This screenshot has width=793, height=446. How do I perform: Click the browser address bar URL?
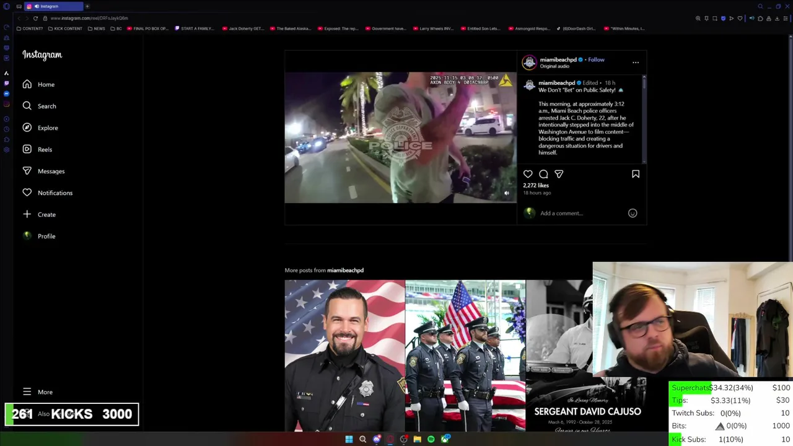[x=89, y=18]
